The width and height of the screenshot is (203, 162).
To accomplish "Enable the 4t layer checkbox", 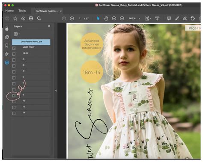I will pos(14,72).
